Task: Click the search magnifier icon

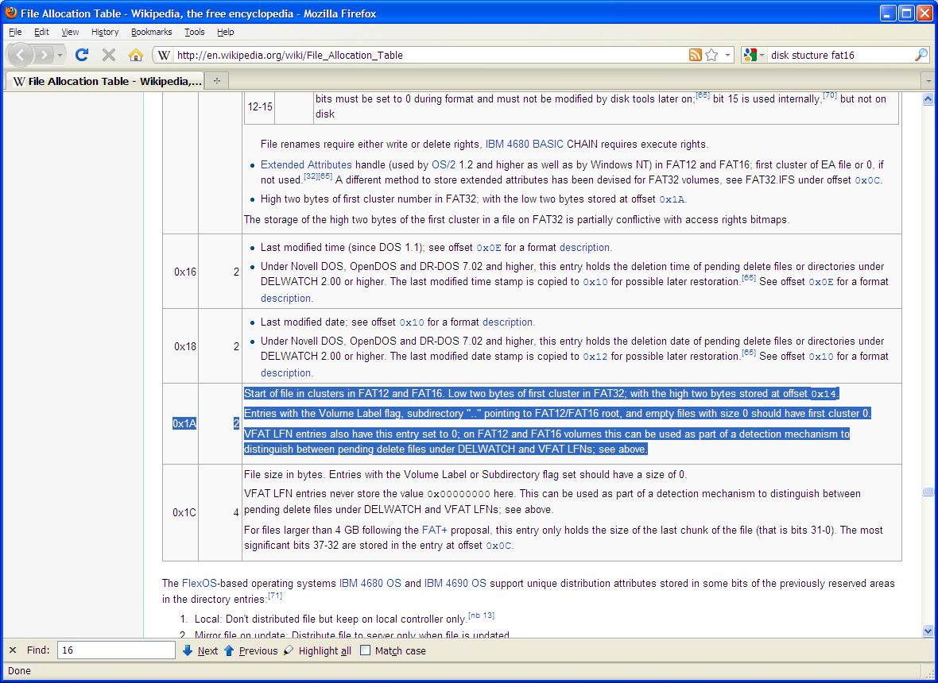Action: (x=921, y=55)
